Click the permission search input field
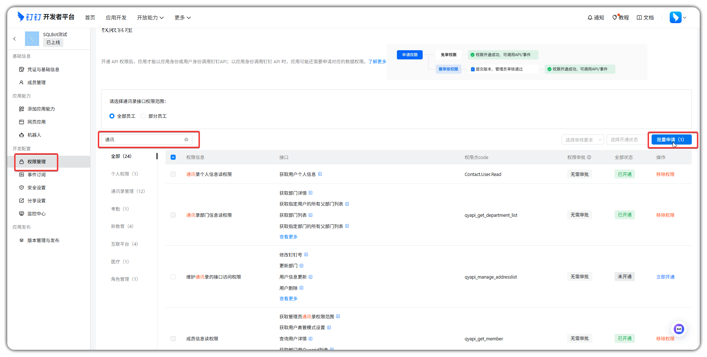Viewport: 707px width, 357px height. pyautogui.click(x=143, y=139)
